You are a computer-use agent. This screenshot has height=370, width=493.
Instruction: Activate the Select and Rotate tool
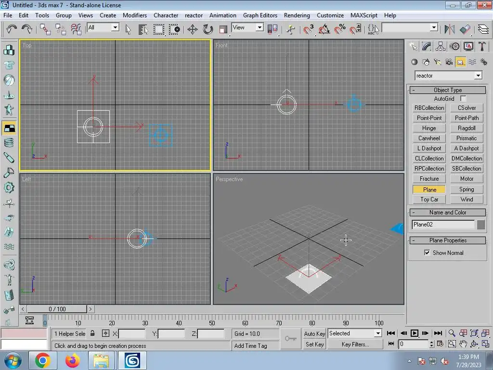tap(208, 29)
